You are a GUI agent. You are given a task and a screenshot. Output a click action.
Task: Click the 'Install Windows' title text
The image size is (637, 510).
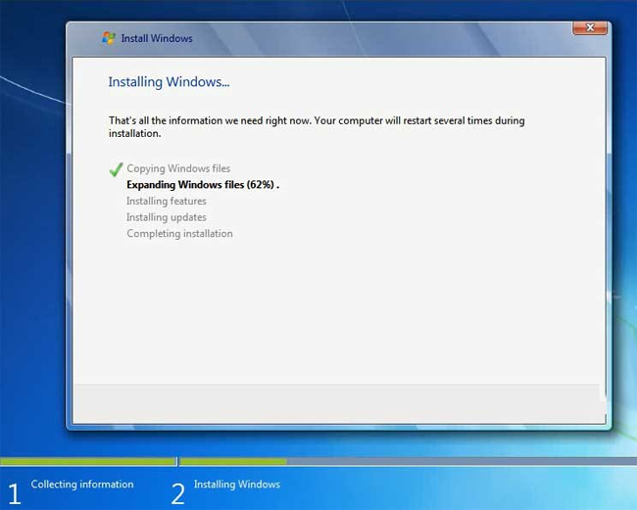point(157,38)
